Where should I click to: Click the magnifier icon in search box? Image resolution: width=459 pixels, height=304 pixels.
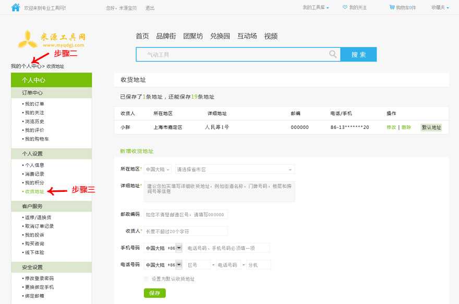click(x=333, y=54)
